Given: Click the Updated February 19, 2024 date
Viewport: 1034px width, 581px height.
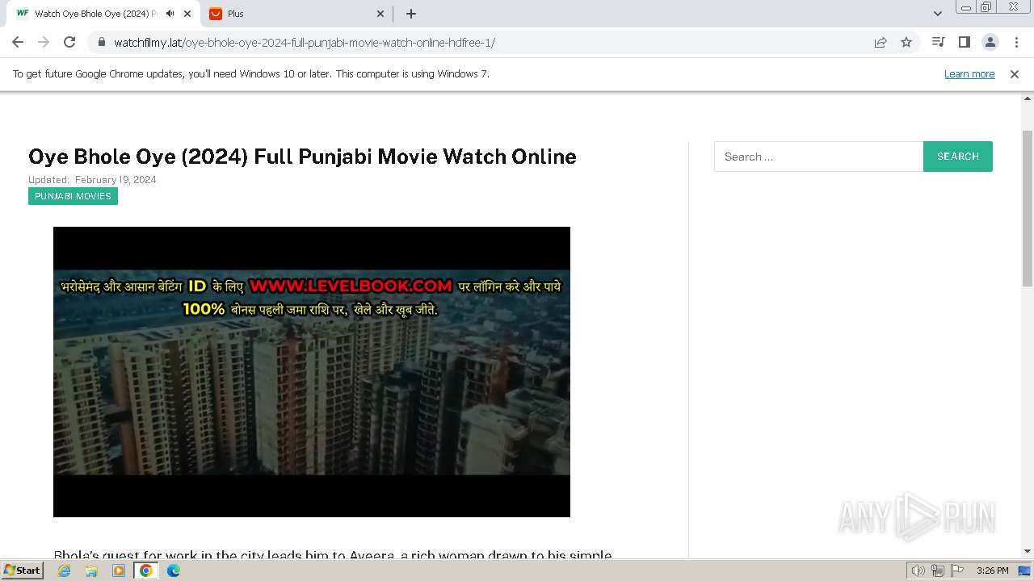Looking at the screenshot, I should 92,180.
